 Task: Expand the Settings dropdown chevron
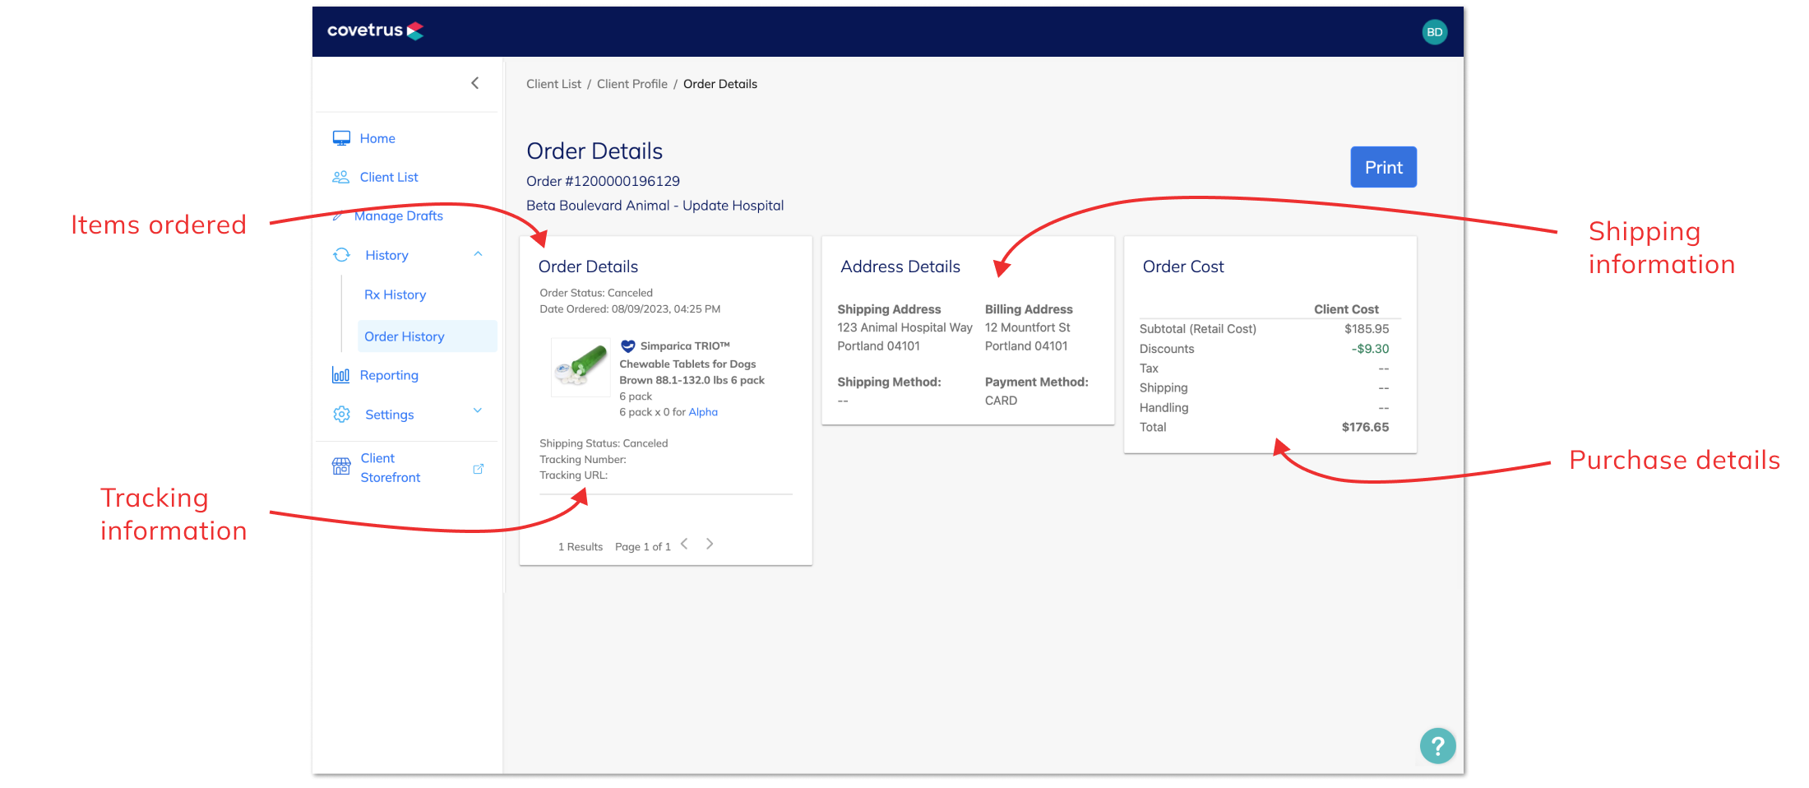[x=478, y=410]
